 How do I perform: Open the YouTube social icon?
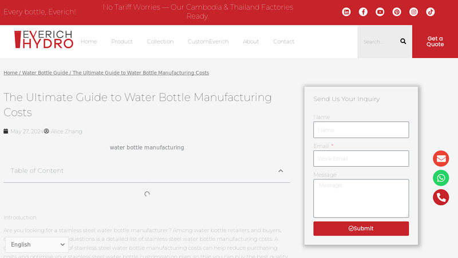[380, 12]
